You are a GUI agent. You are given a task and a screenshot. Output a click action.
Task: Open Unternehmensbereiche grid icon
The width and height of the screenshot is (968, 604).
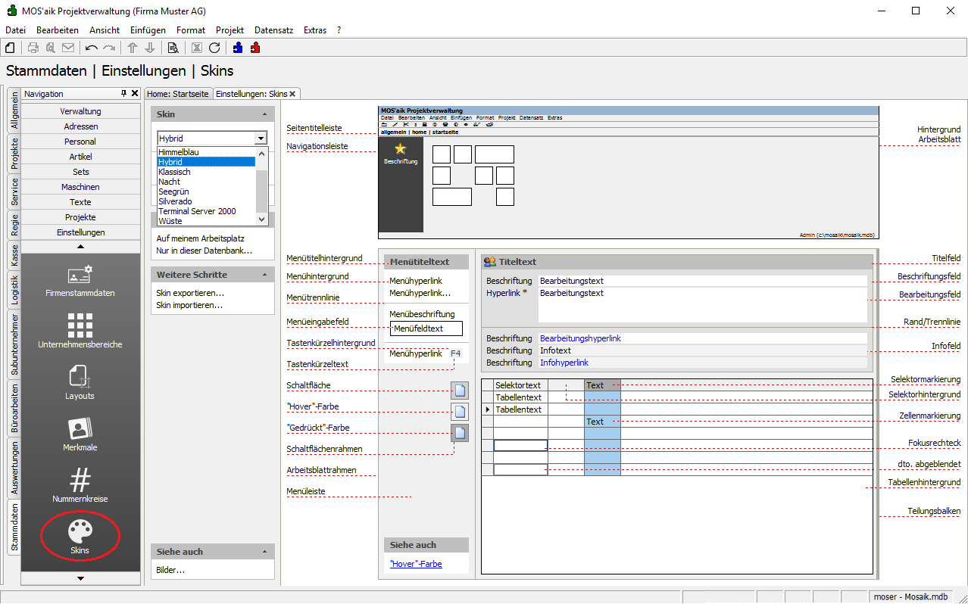pyautogui.click(x=80, y=332)
